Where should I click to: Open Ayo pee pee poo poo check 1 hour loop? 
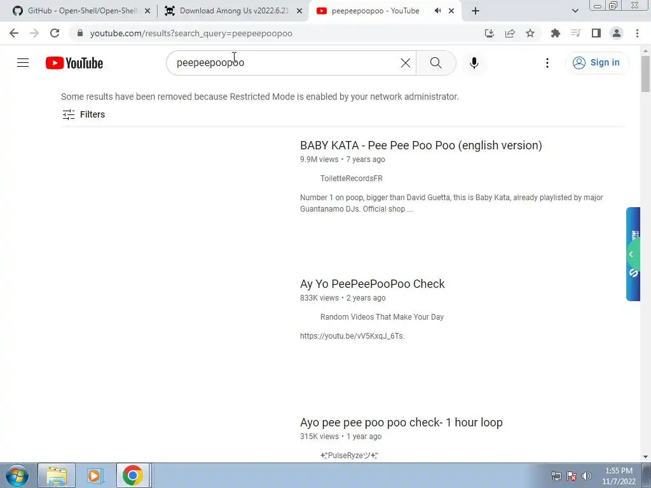coord(401,423)
